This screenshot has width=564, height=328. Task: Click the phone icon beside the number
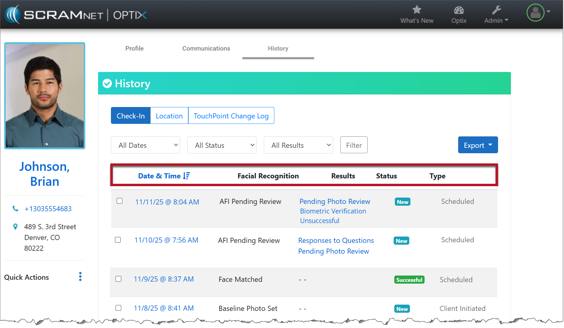(x=15, y=208)
